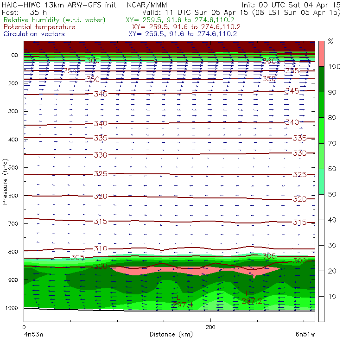Click the '900' pressure axis tick label
The width and height of the screenshot is (343, 343).
[13, 280]
